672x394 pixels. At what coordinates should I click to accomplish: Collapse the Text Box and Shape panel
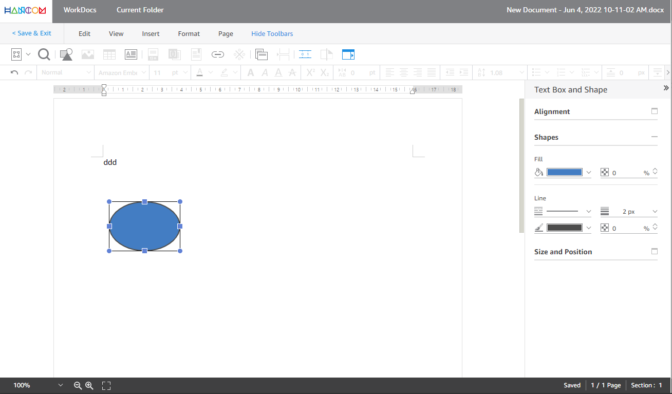[666, 88]
